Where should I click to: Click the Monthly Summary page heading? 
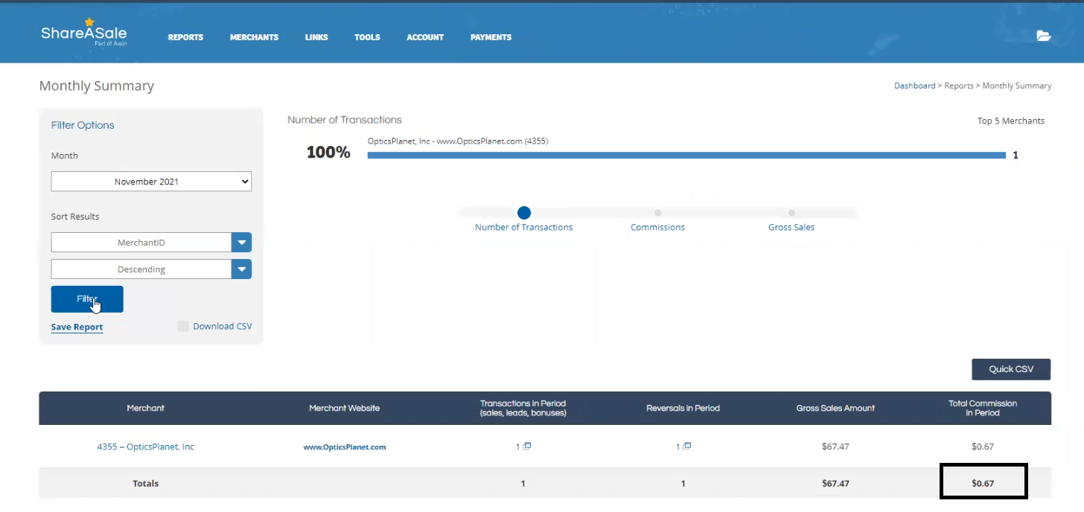(97, 86)
